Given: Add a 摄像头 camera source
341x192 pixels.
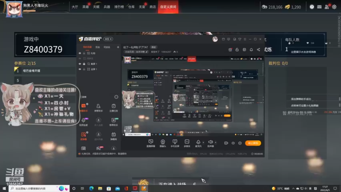Looking at the screenshot, I should (x=163, y=143).
